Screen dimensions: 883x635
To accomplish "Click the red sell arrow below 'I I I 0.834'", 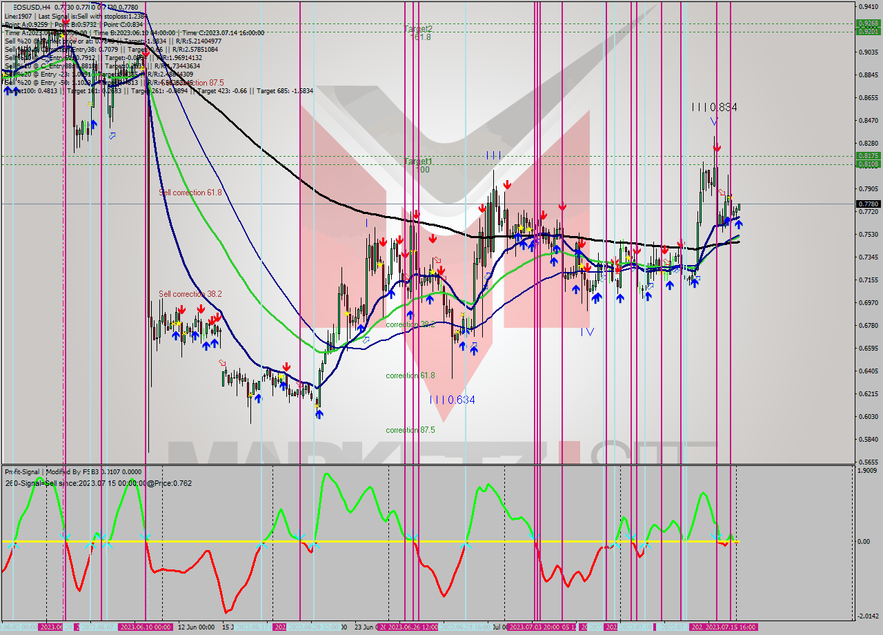I will pyautogui.click(x=717, y=147).
